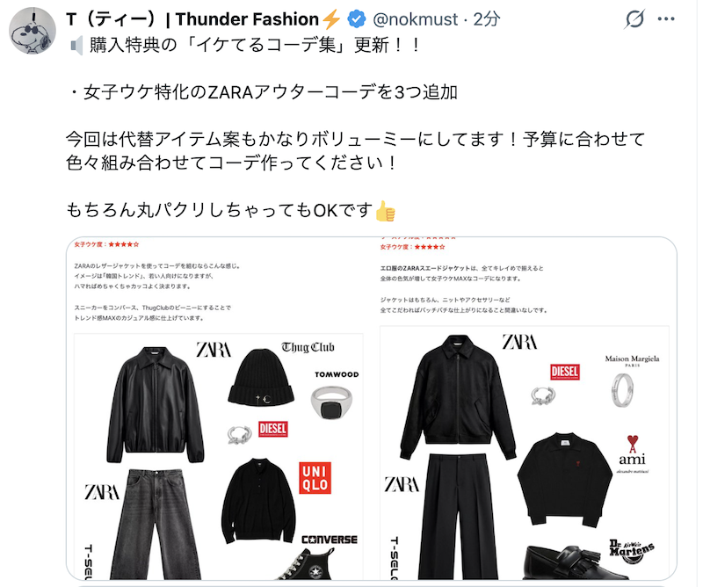Open the Grok slash-circle icon
This screenshot has height=587, width=703.
[634, 18]
